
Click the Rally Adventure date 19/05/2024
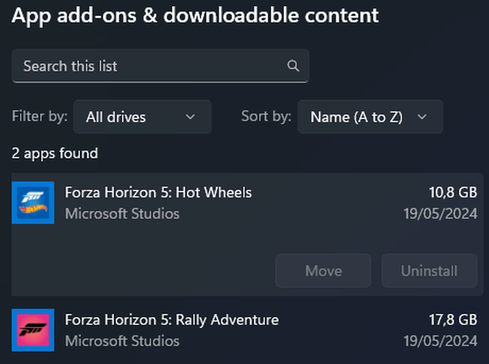(441, 341)
